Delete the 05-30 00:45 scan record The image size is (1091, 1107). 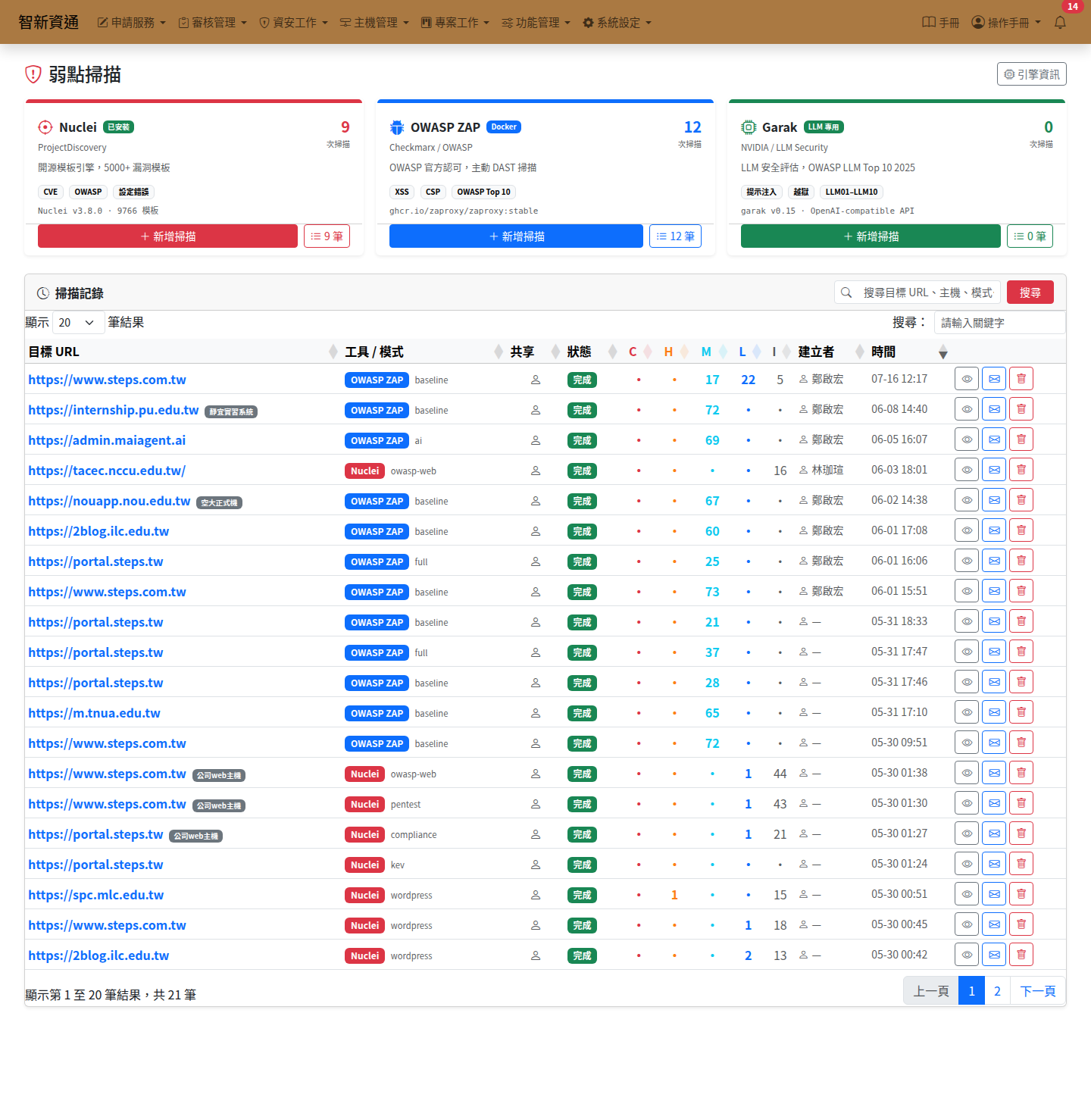(x=1021, y=924)
